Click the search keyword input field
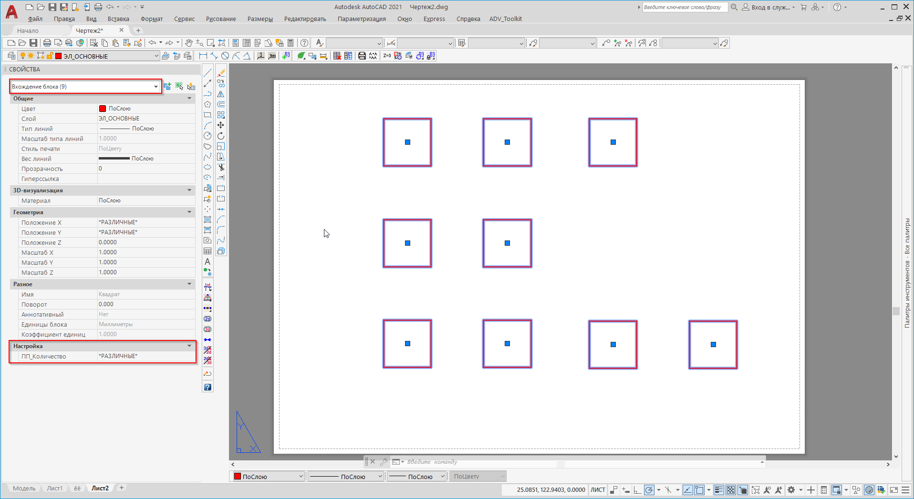 pyautogui.click(x=685, y=7)
